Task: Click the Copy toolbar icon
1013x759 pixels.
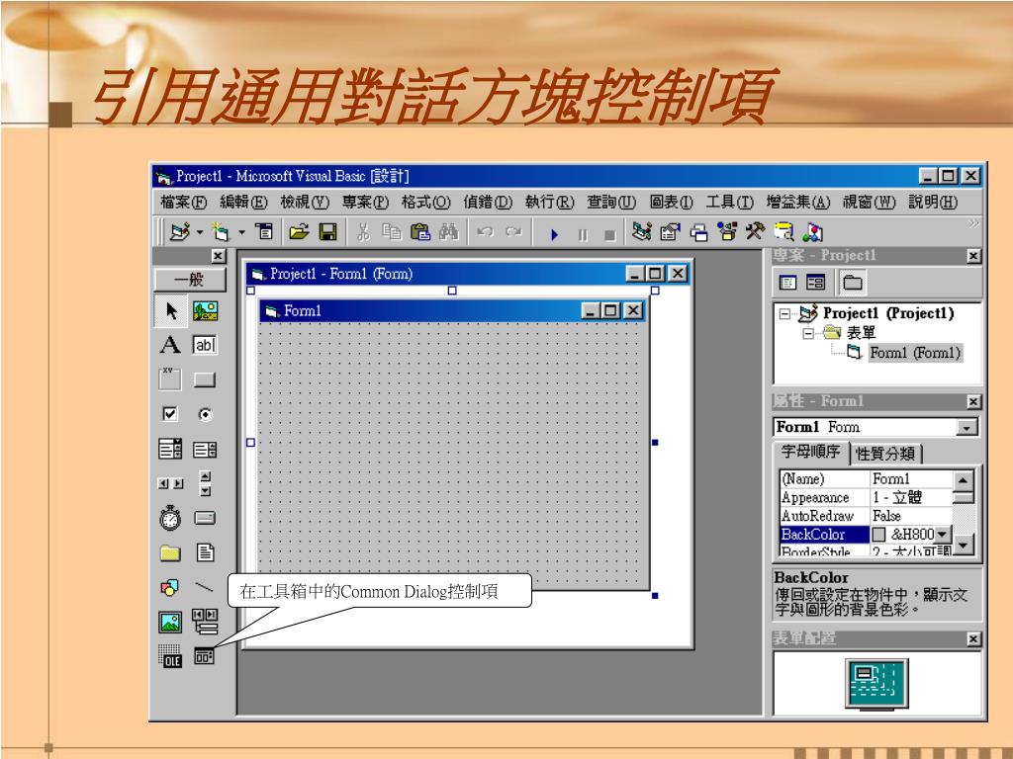Action: tap(392, 232)
